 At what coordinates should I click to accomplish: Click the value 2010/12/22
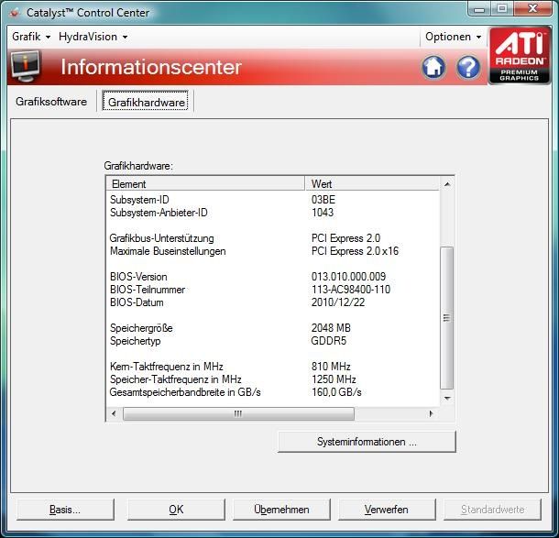(x=338, y=302)
